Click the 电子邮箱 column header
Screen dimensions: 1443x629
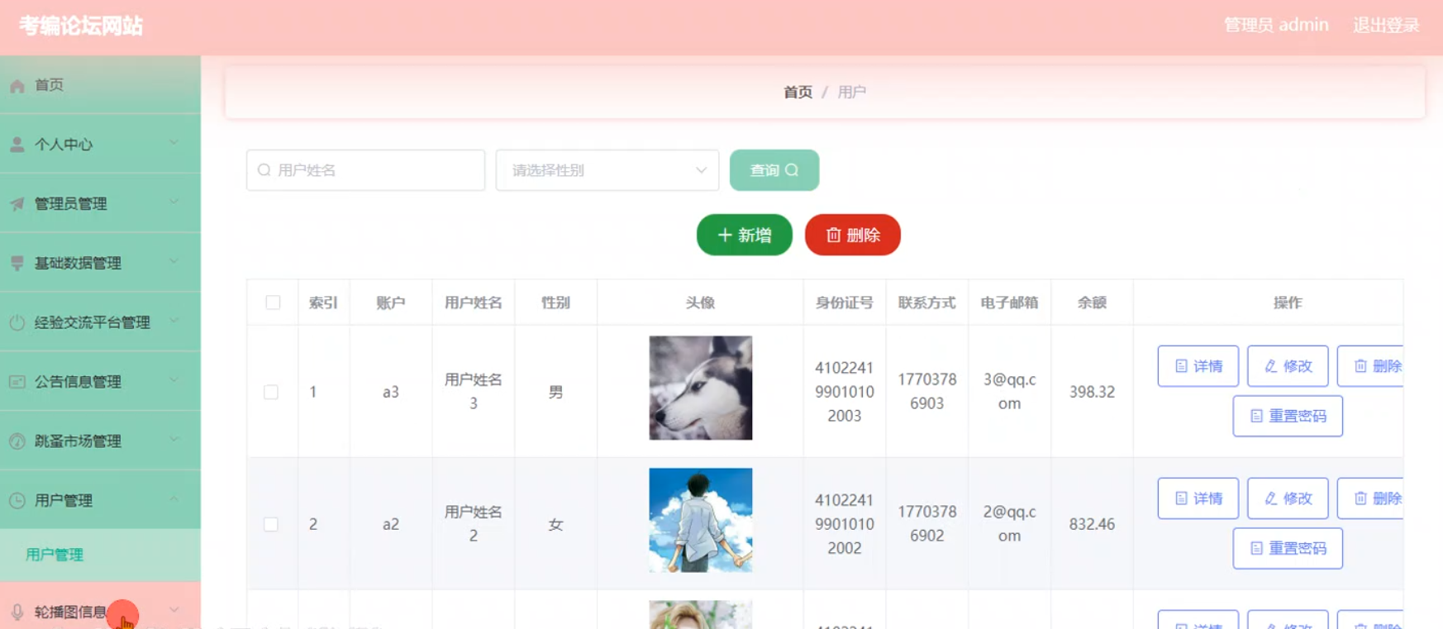point(1009,303)
